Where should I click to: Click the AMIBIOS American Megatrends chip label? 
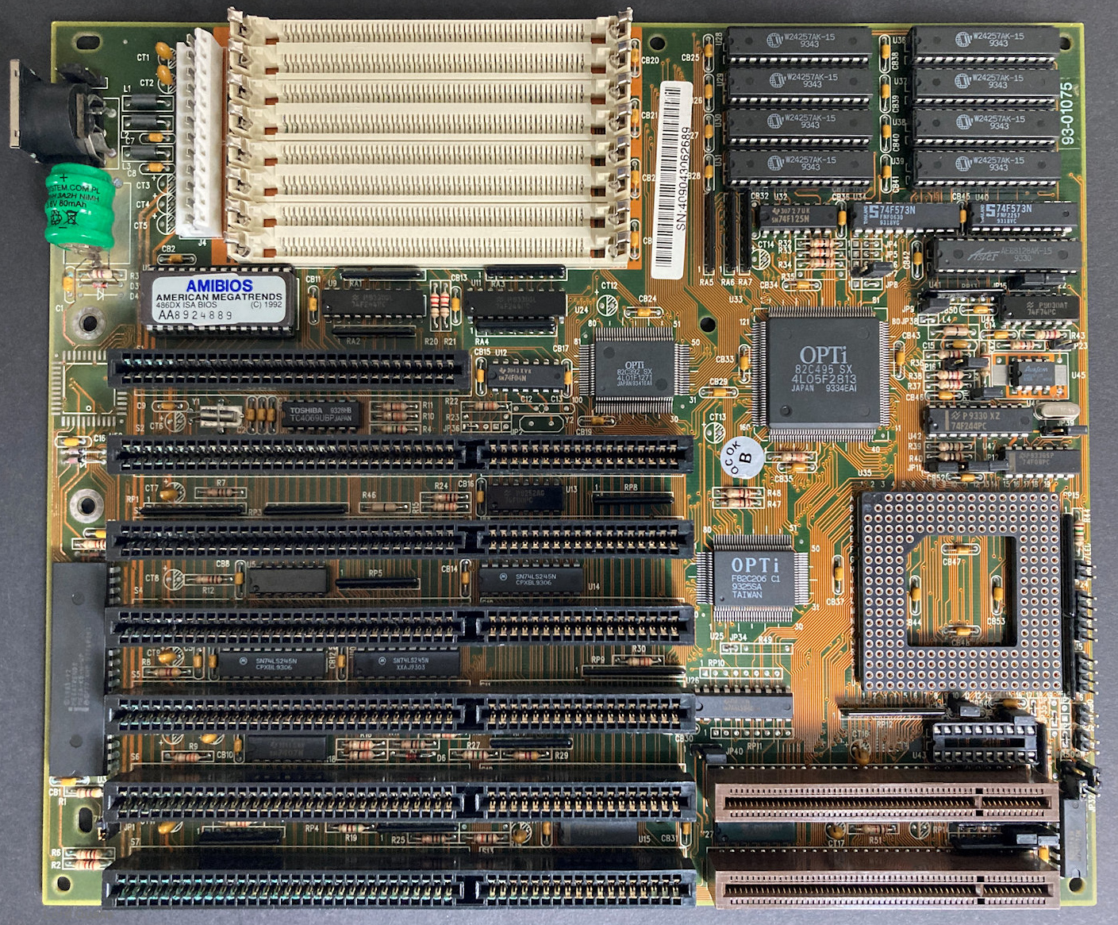[x=219, y=299]
